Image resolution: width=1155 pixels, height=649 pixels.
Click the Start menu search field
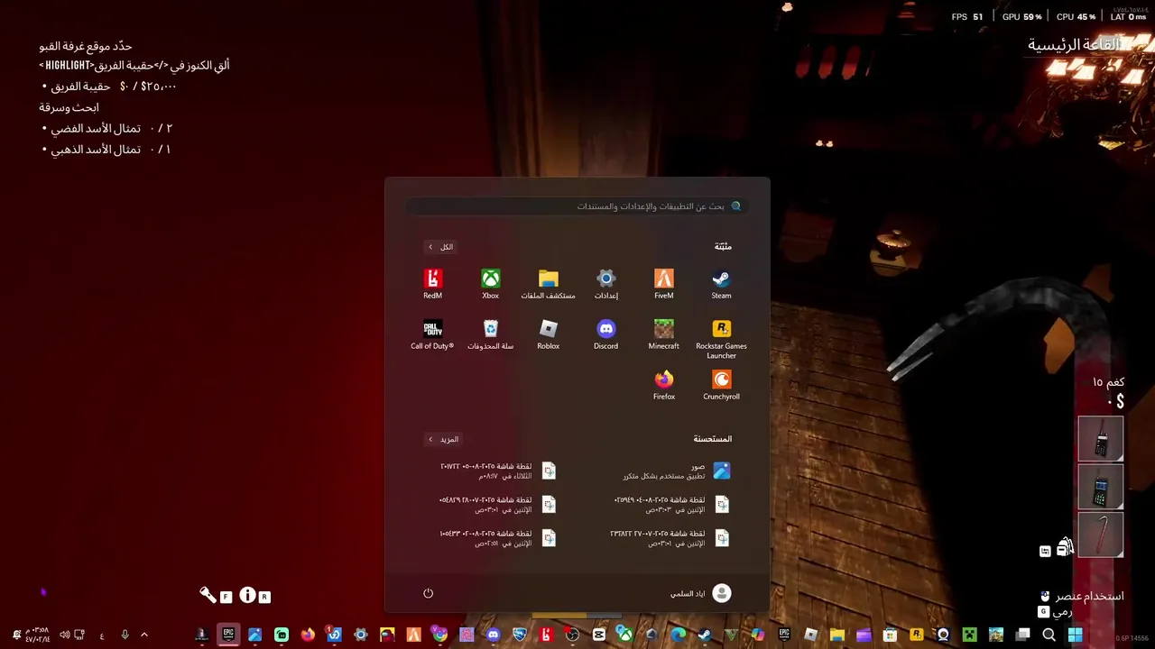click(x=577, y=206)
